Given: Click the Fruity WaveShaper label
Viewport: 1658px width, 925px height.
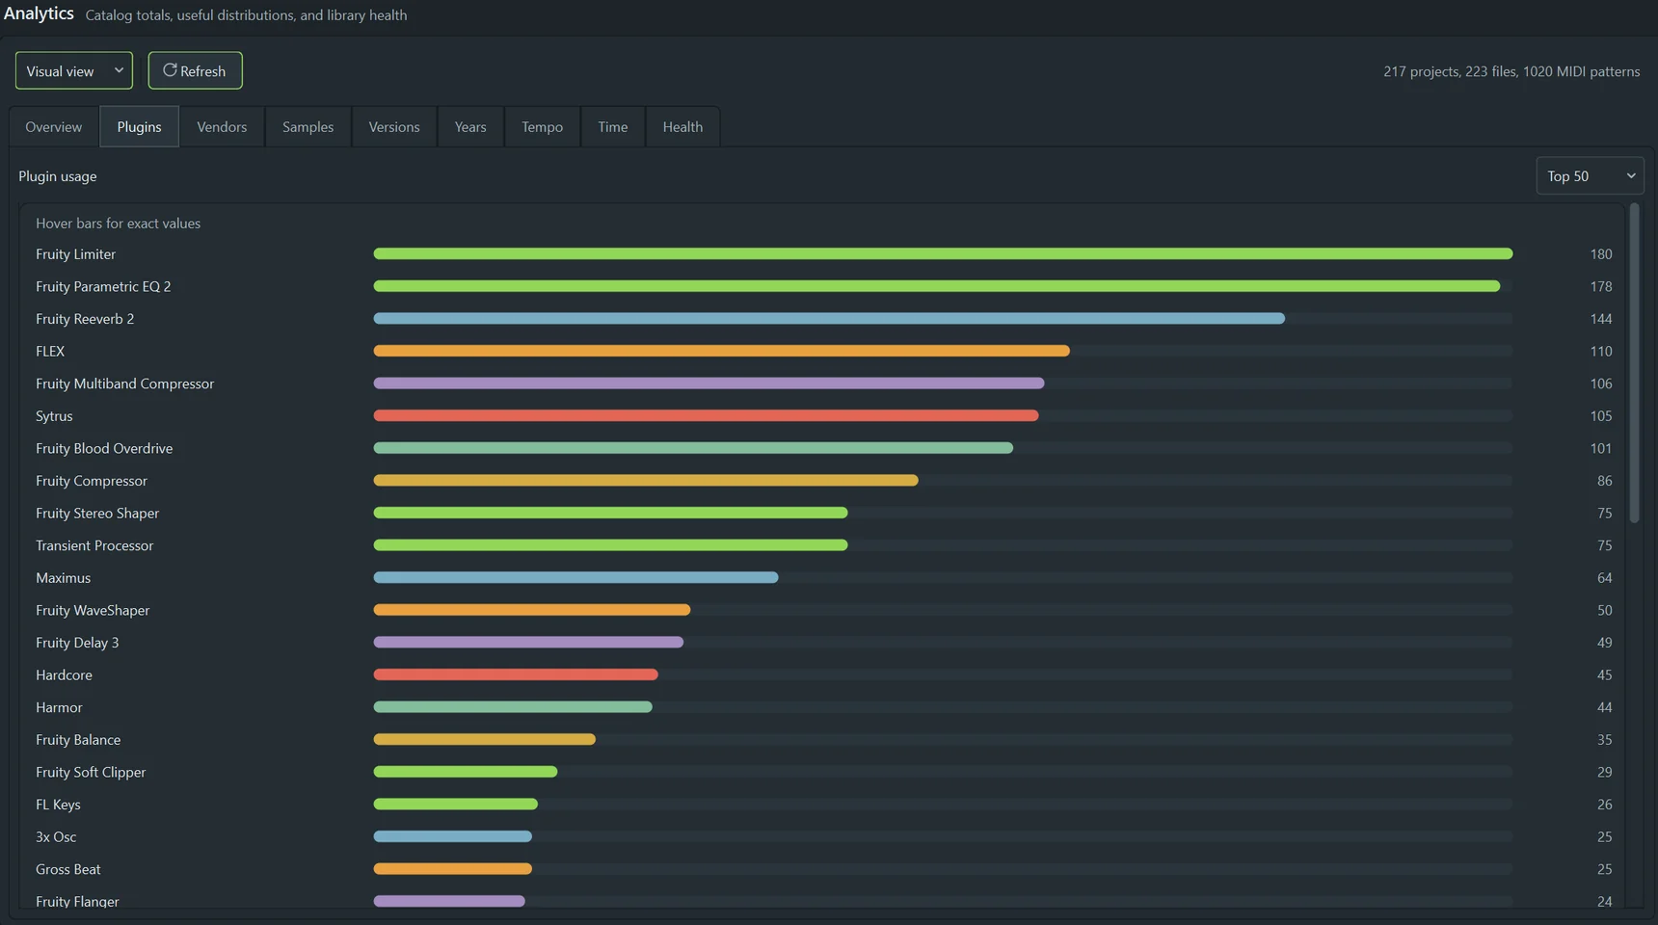Looking at the screenshot, I should pos(93,610).
